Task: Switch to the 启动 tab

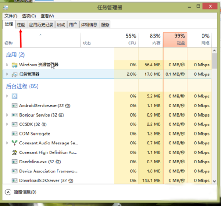Action: coord(61,24)
